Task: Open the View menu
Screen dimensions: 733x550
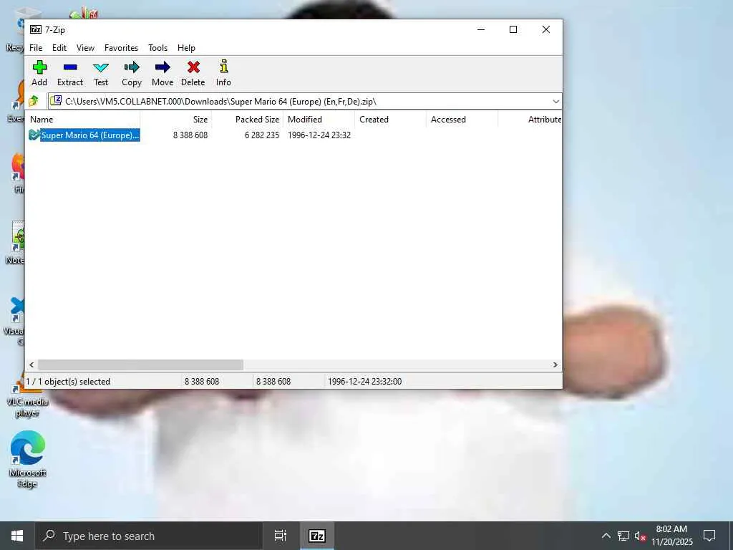Action: click(x=86, y=48)
